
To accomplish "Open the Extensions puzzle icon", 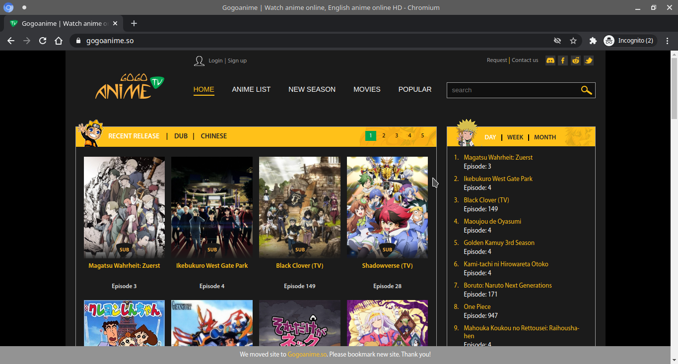I will click(x=593, y=41).
